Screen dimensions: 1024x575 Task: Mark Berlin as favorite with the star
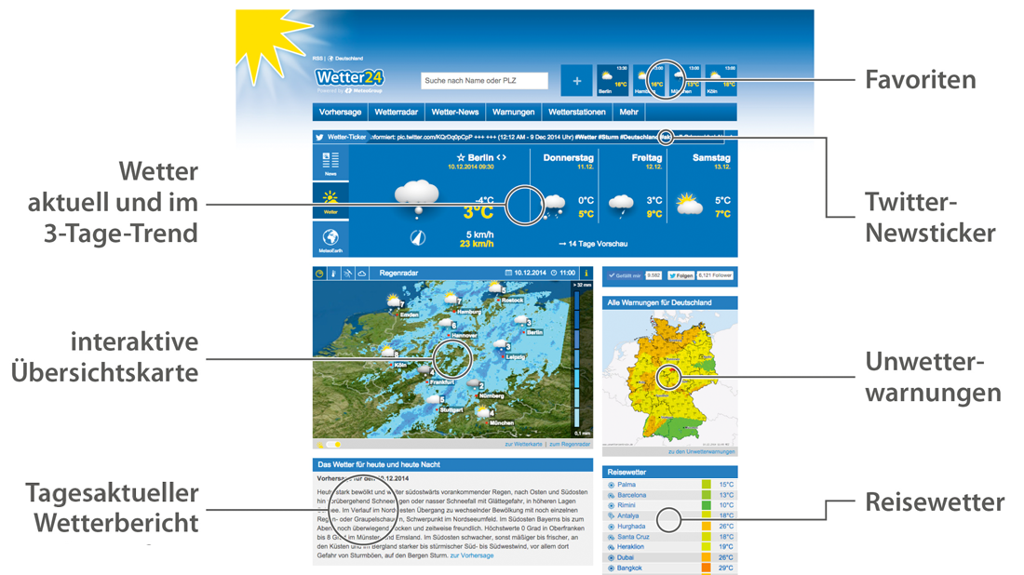point(461,157)
